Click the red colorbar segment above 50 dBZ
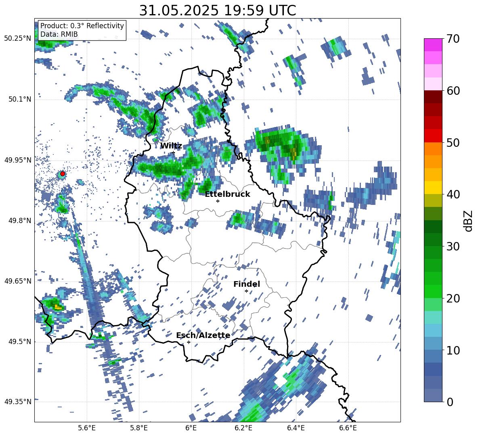This screenshot has height=436, width=478. pos(433,136)
